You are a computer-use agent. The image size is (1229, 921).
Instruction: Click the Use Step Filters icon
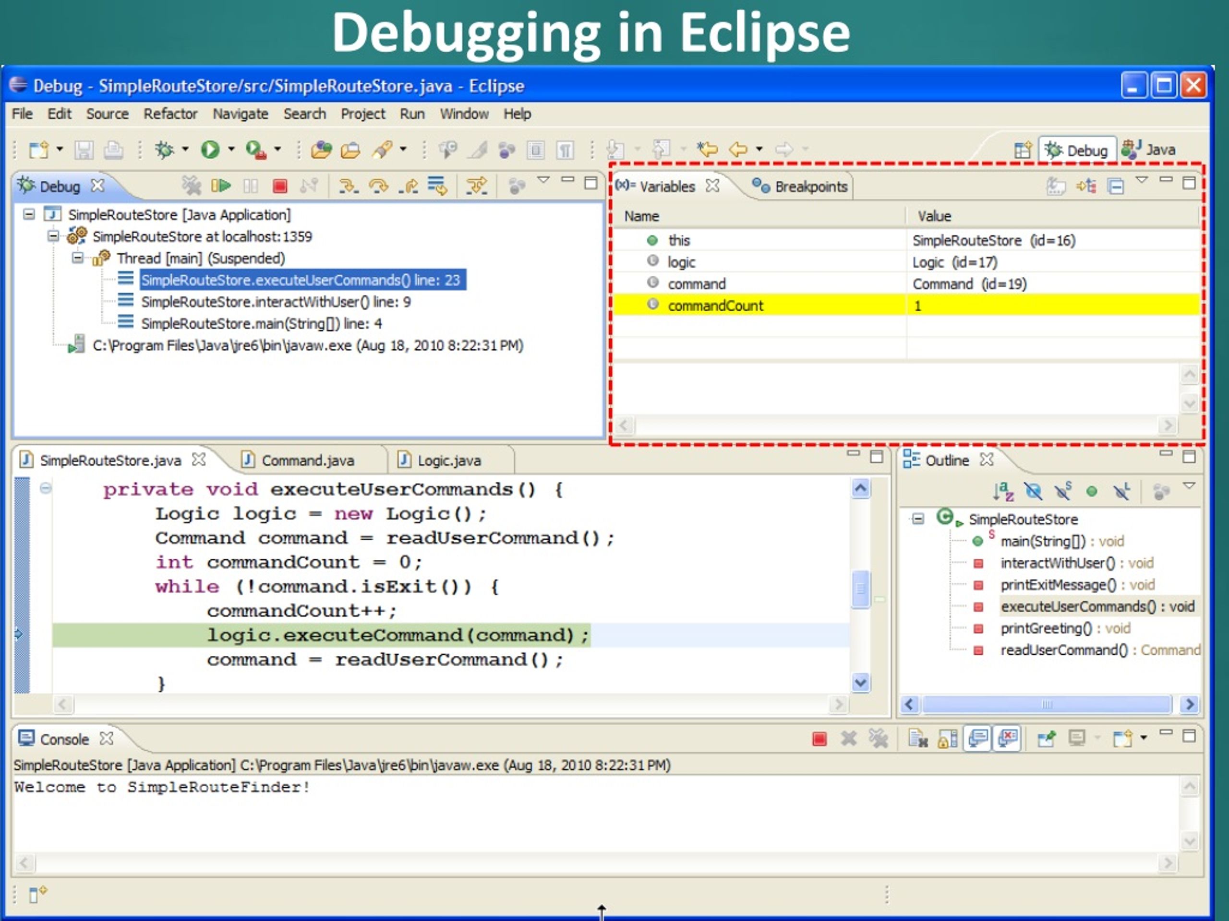pyautogui.click(x=477, y=186)
